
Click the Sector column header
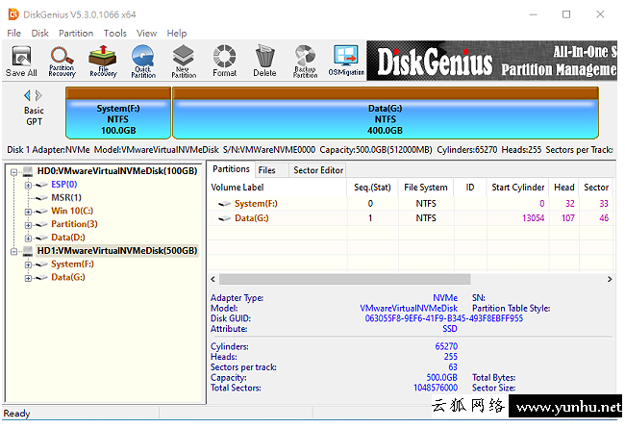(x=596, y=188)
